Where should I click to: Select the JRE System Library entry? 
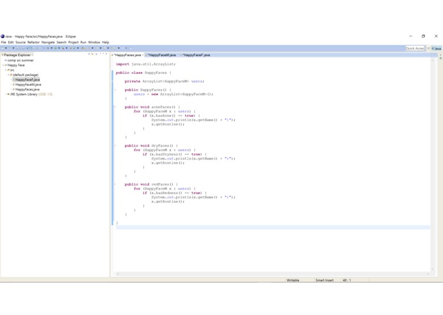(x=30, y=94)
